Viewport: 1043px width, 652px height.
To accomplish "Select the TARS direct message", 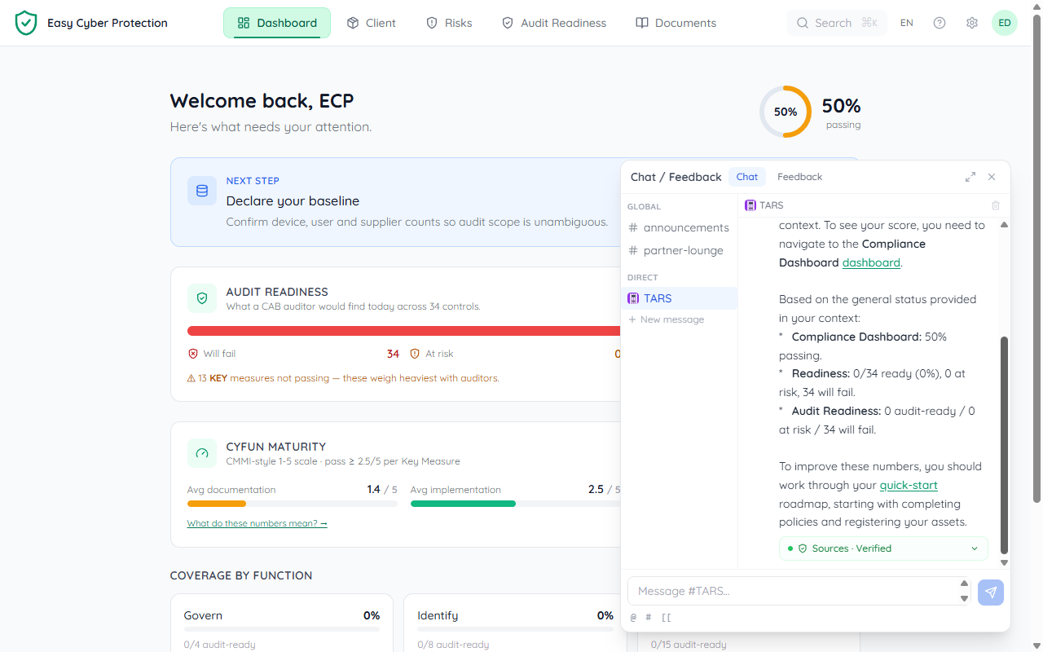I will click(x=679, y=298).
